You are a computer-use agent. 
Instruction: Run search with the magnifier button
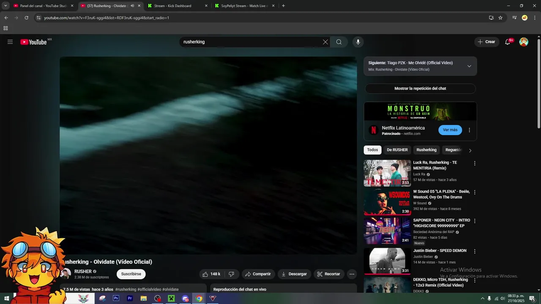pos(339,42)
